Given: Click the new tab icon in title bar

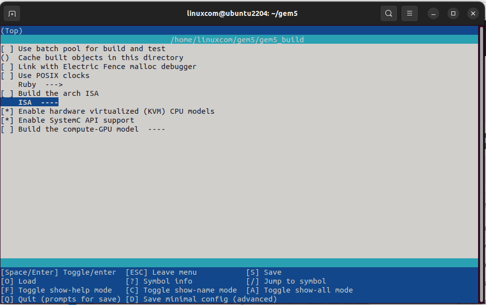Looking at the screenshot, I should pyautogui.click(x=12, y=13).
